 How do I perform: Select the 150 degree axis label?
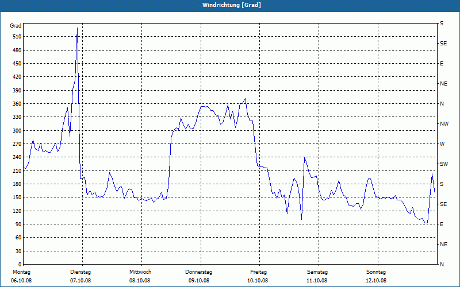17,197
